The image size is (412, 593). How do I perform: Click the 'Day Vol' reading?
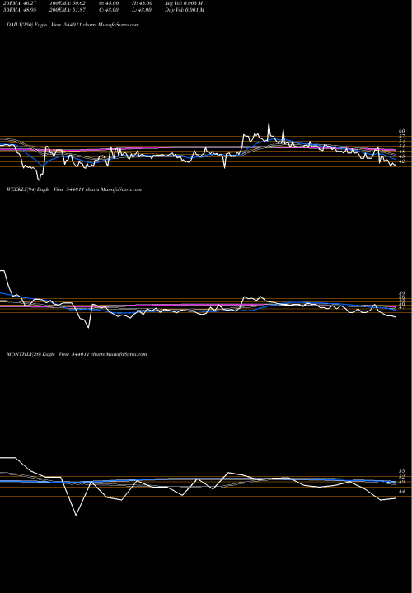coord(185,10)
